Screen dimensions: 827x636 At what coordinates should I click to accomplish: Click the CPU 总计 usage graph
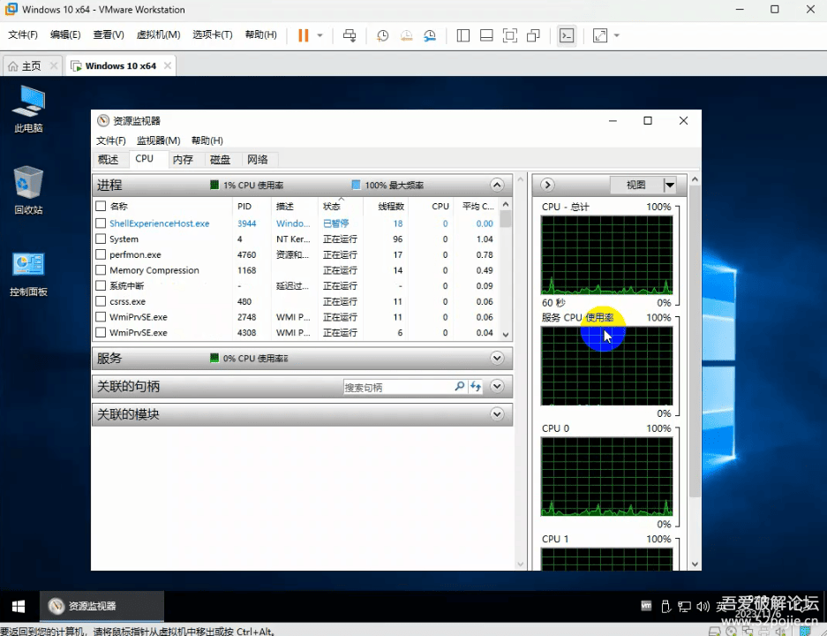[606, 254]
